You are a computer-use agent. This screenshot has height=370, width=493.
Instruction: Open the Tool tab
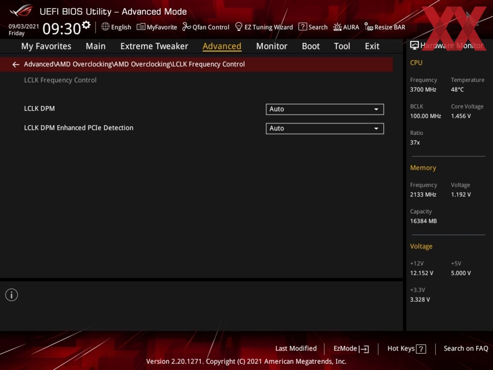342,46
